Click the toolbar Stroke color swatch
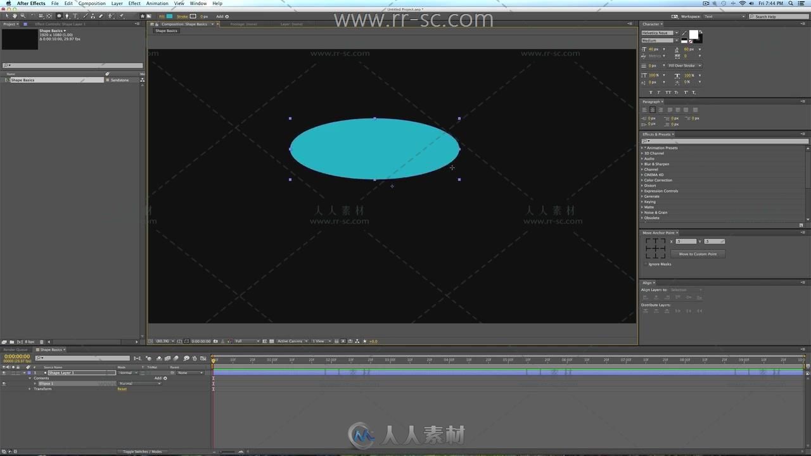 [x=193, y=16]
